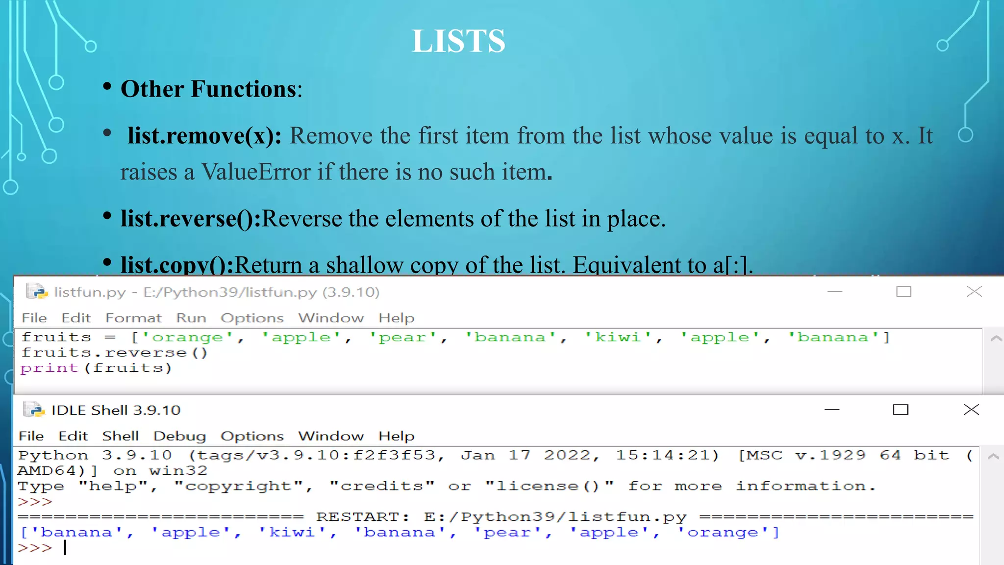The image size is (1004, 565).
Task: Click 'pear' in the editor fruits list
Action: click(402, 337)
